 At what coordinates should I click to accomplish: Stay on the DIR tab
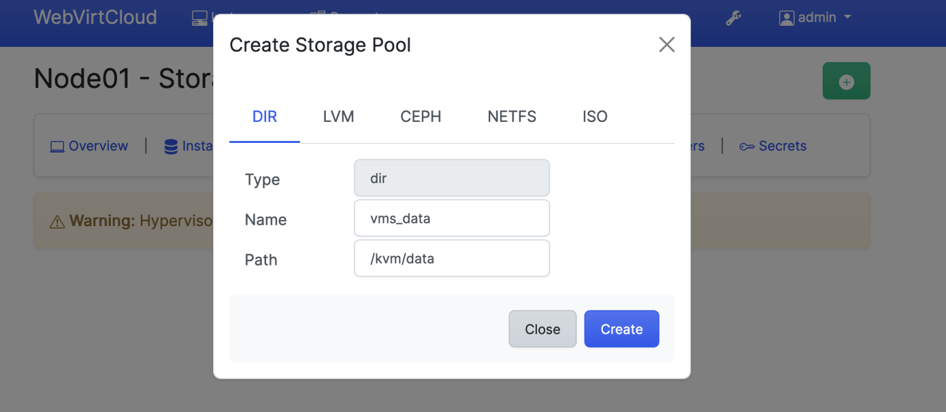[264, 116]
